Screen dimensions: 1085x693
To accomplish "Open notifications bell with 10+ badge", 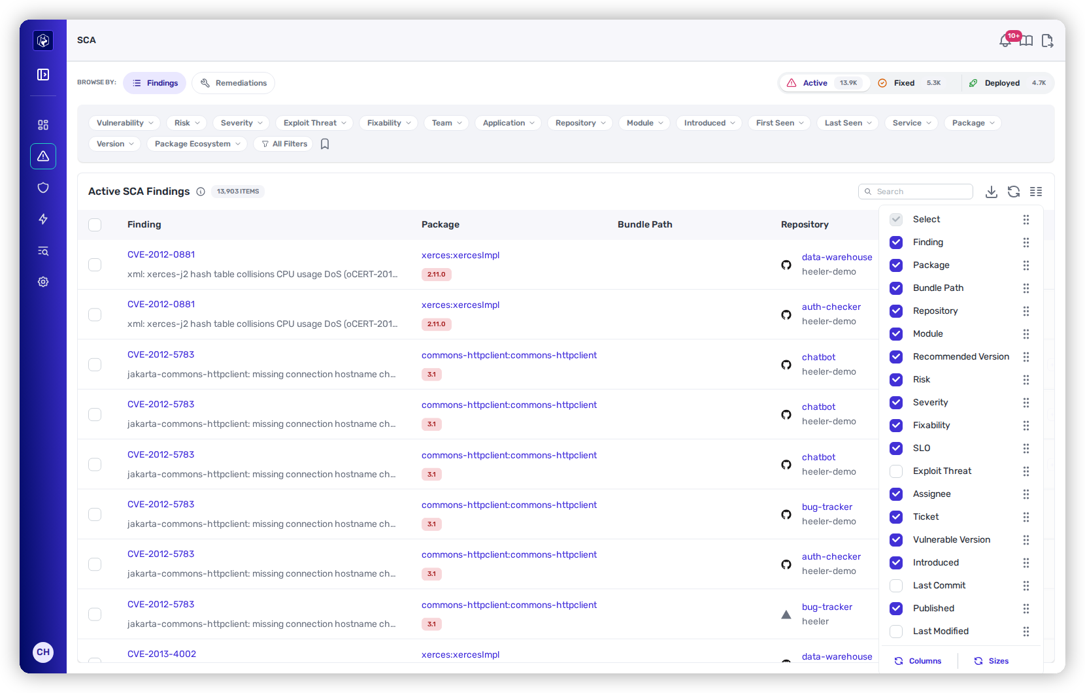I will point(1006,41).
